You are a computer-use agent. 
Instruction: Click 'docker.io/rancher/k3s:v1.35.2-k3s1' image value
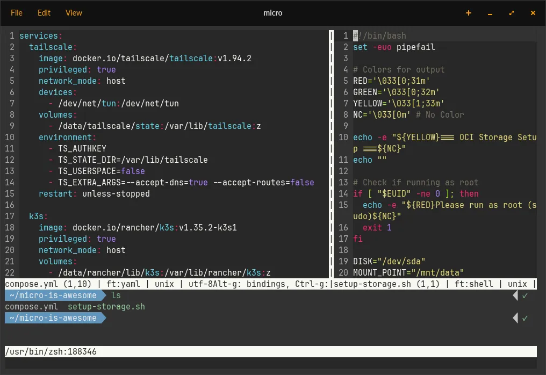pos(155,227)
